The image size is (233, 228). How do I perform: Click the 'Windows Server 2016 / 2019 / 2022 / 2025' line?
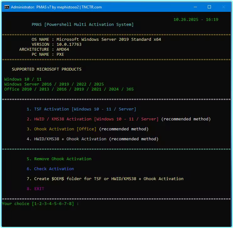[x=54, y=84]
